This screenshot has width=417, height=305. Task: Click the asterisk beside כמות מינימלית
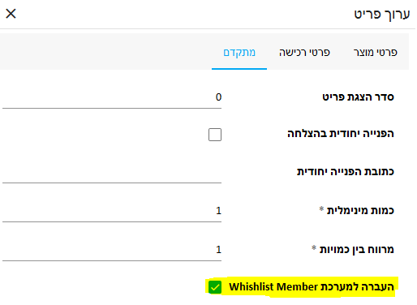coord(321,208)
